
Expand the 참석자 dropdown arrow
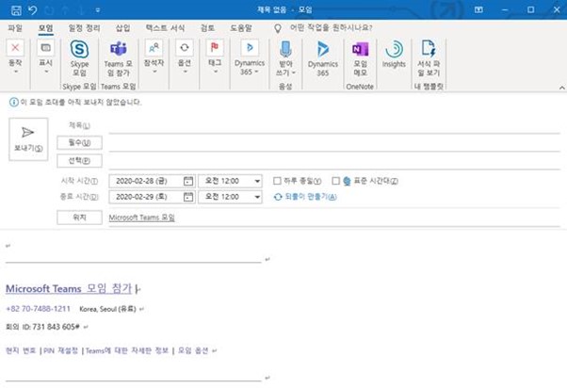[154, 72]
